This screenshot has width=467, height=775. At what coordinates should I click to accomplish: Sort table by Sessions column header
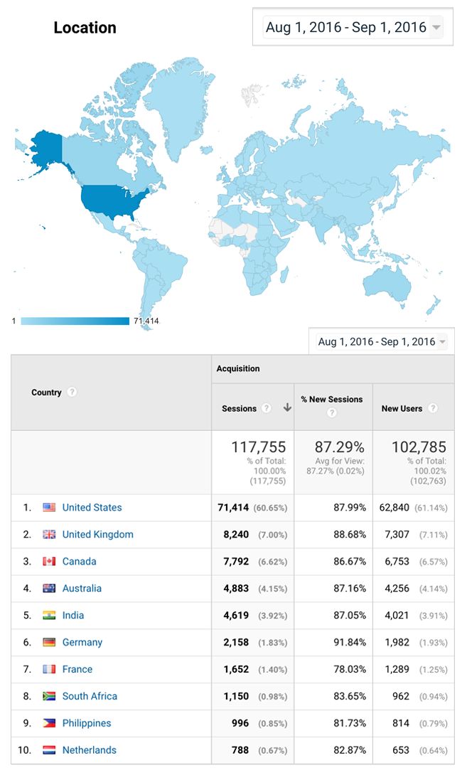pyautogui.click(x=239, y=409)
